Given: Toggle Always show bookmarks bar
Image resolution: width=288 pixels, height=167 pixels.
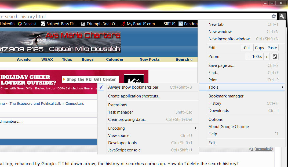Looking at the screenshot, I should (133, 87).
